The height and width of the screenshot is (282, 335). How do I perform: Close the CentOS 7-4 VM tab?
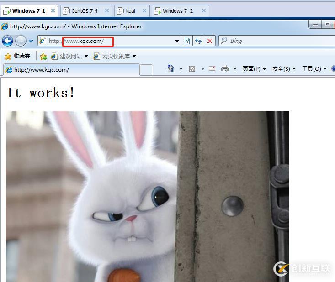(x=107, y=10)
